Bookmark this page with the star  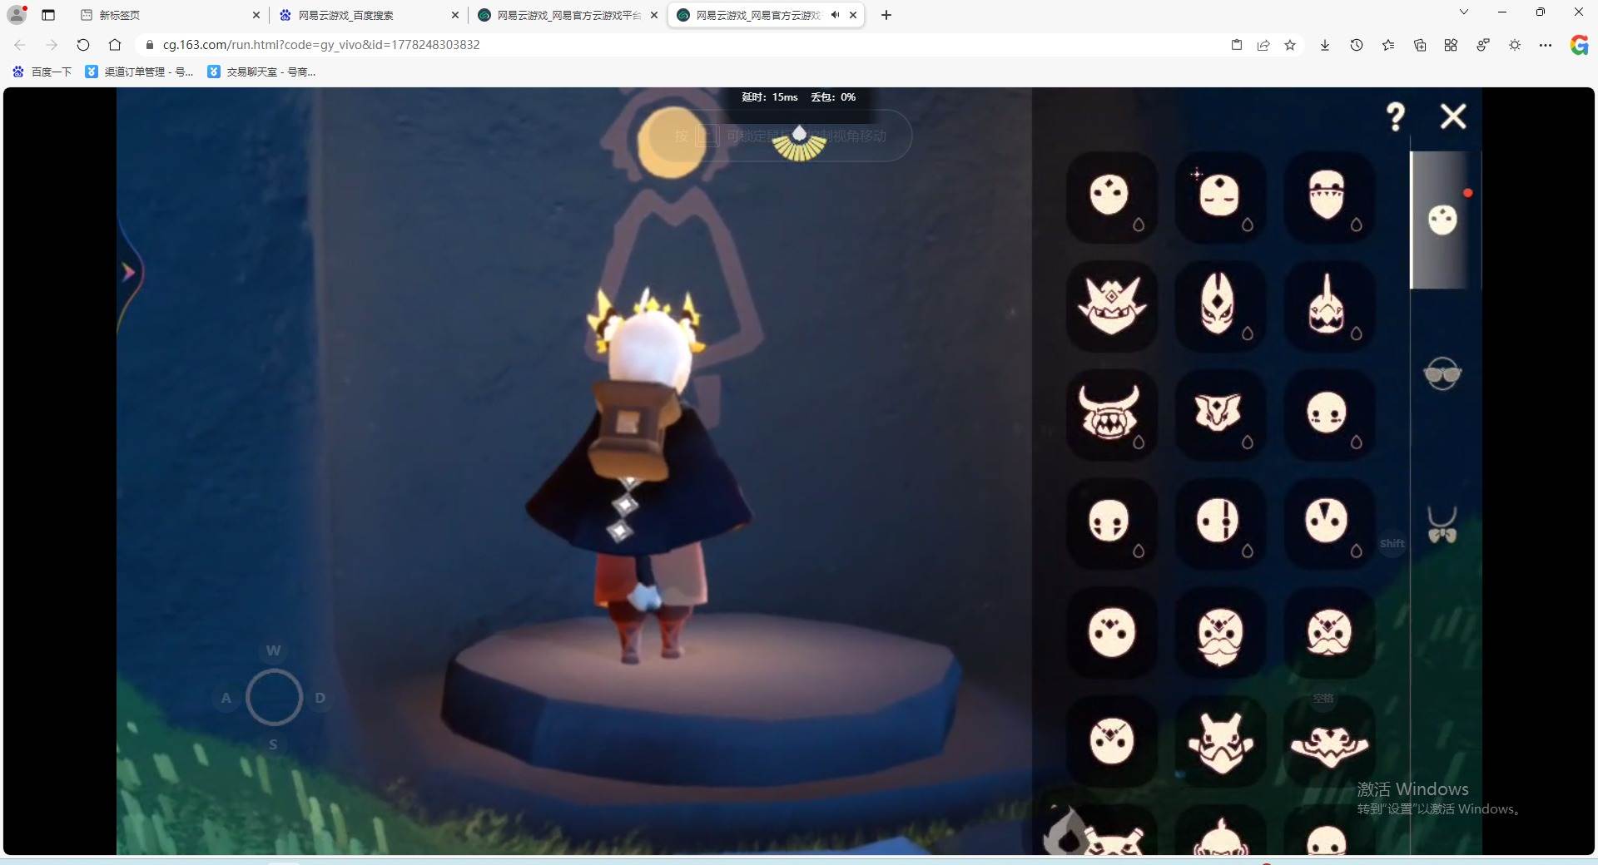pos(1290,45)
